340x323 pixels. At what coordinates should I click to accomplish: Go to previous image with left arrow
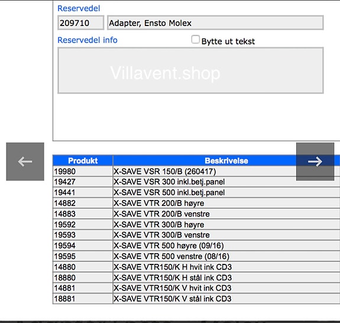pos(25,161)
